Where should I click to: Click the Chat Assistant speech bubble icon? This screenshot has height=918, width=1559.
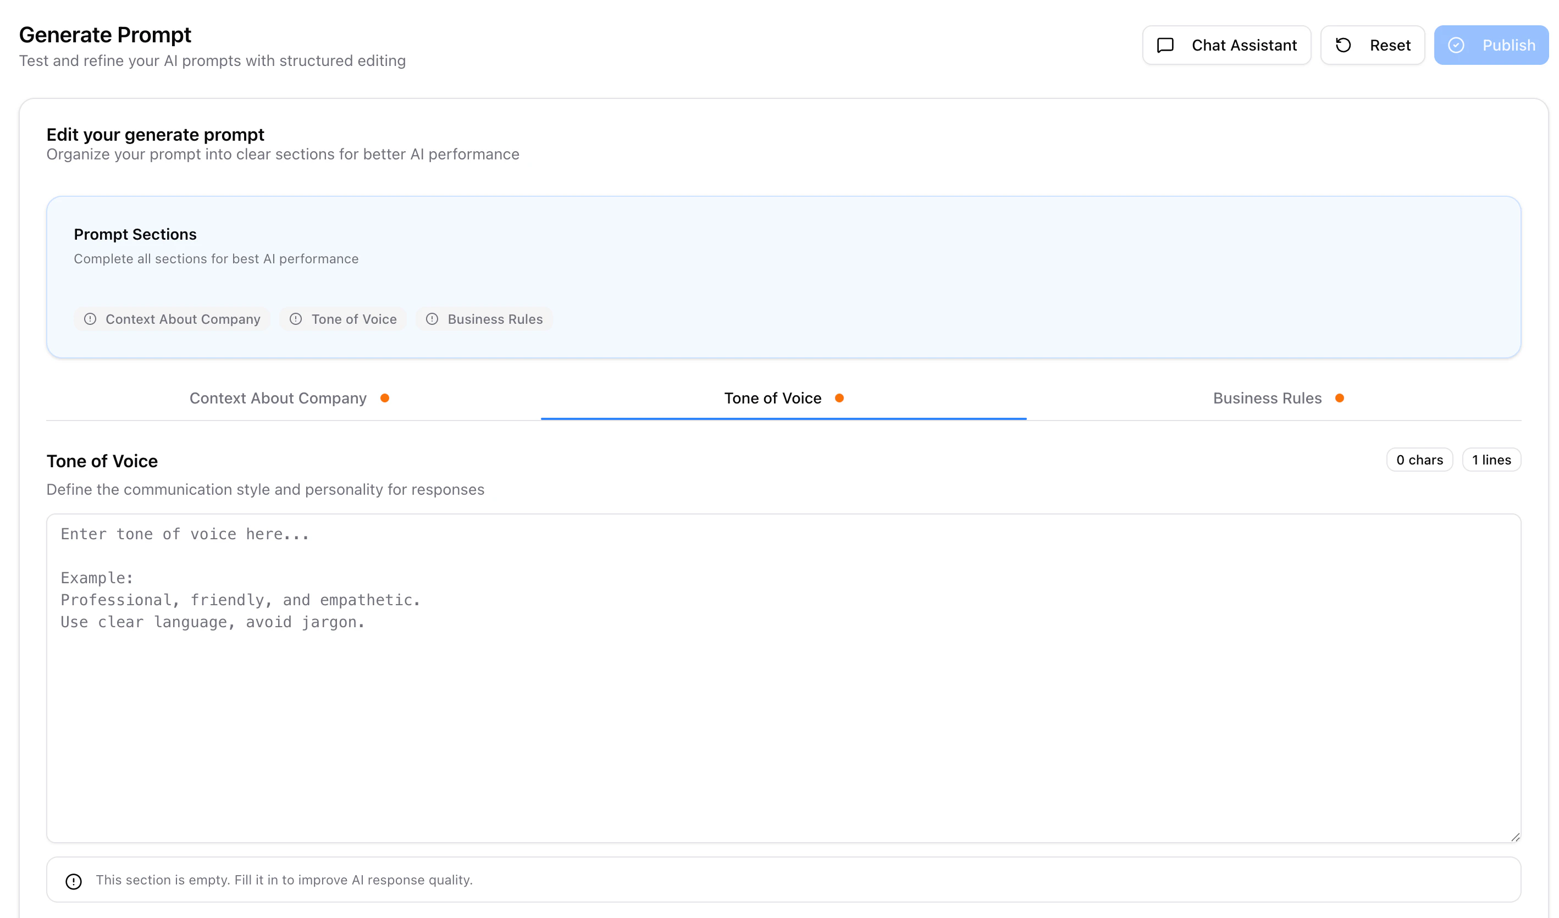point(1165,45)
